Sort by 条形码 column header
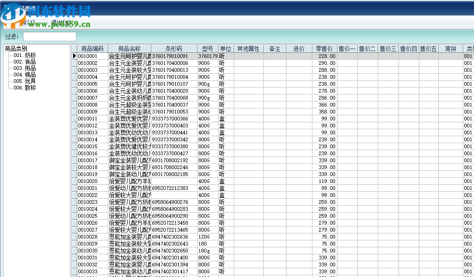The image size is (474, 277). tap(174, 49)
